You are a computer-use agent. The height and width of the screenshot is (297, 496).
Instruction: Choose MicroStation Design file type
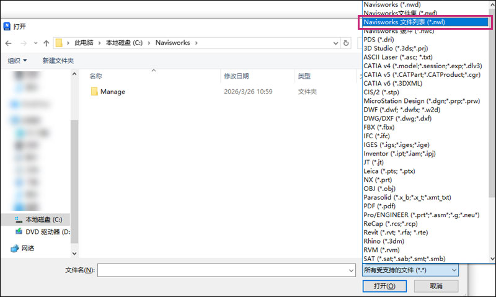click(x=422, y=101)
